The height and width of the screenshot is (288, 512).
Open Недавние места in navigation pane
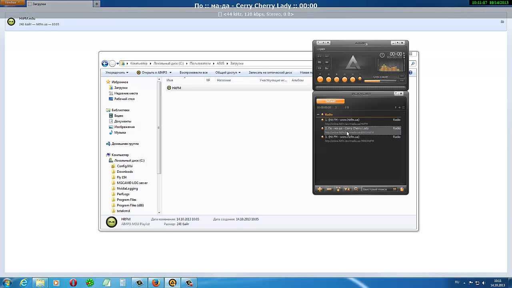click(x=126, y=93)
